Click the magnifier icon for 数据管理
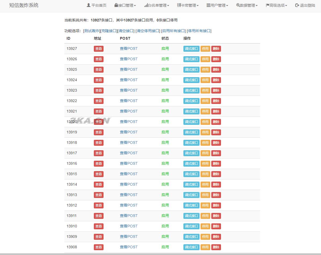This screenshot has height=255, width=321. click(238, 5)
